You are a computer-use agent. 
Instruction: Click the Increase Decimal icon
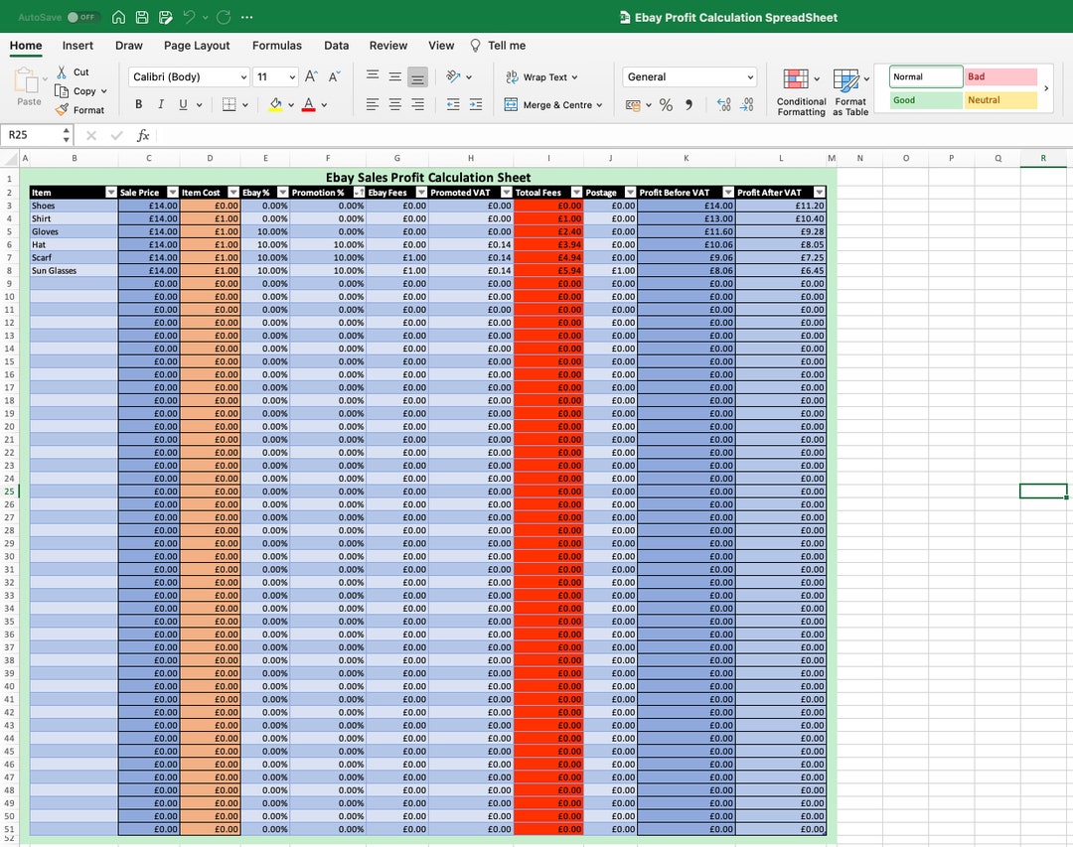coord(724,104)
